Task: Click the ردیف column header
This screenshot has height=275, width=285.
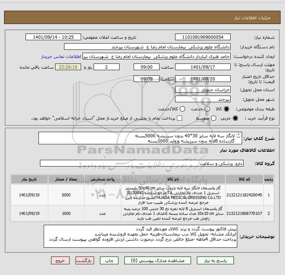Action: click(x=269, y=179)
